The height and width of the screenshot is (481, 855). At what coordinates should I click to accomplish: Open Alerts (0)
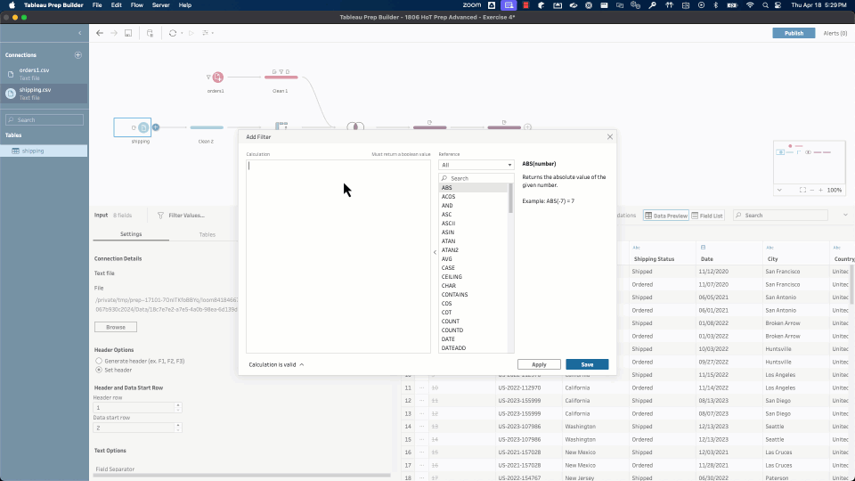point(835,33)
